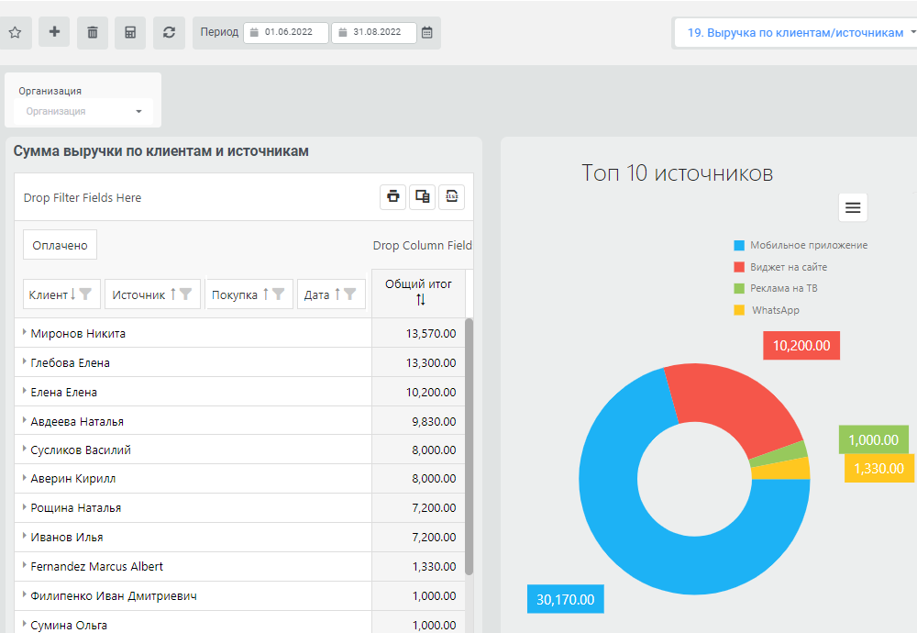Toggle WhatsApp legend series

(767, 310)
